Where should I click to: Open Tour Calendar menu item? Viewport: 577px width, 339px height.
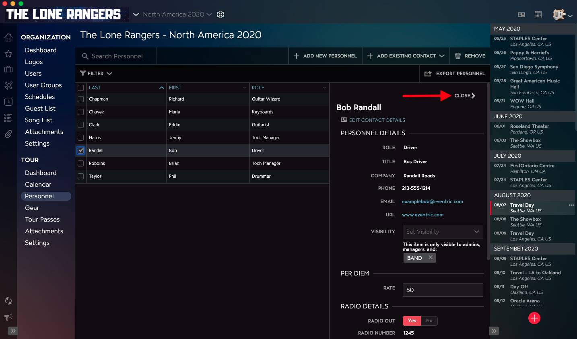(38, 185)
